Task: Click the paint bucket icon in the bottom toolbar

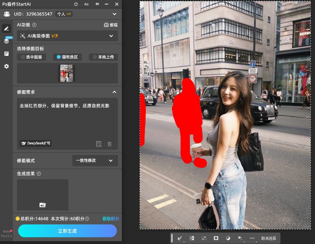Action: [x=240, y=238]
